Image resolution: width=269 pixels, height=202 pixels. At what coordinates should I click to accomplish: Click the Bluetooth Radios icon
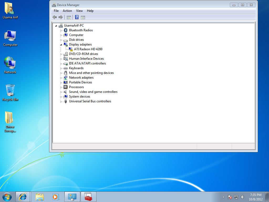pos(65,30)
